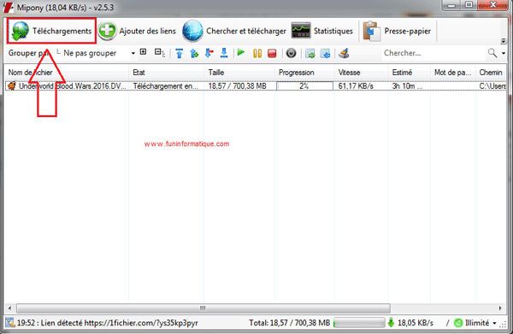Screen dimensions: 513x334
Task: Sort by Vitesse column header
Action: point(361,73)
